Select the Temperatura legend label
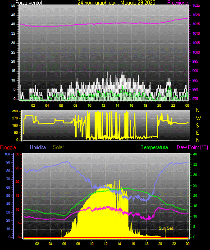Image resolution: width=210 pixels, height=250 pixels. tap(155, 147)
